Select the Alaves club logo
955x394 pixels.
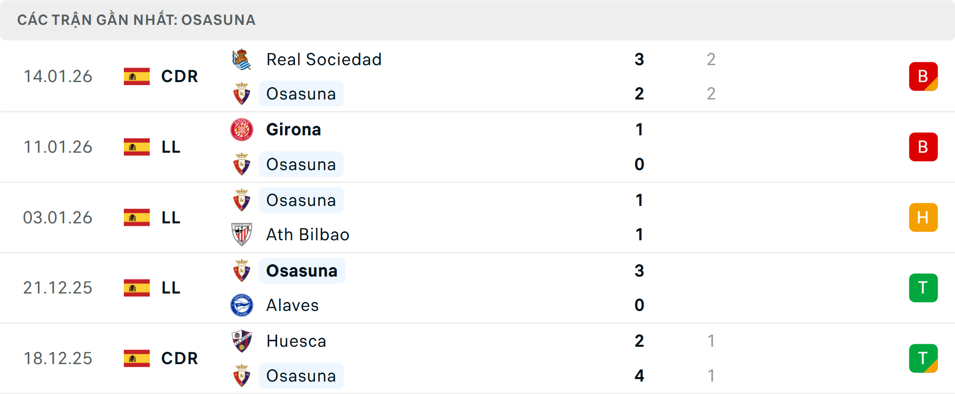242,305
